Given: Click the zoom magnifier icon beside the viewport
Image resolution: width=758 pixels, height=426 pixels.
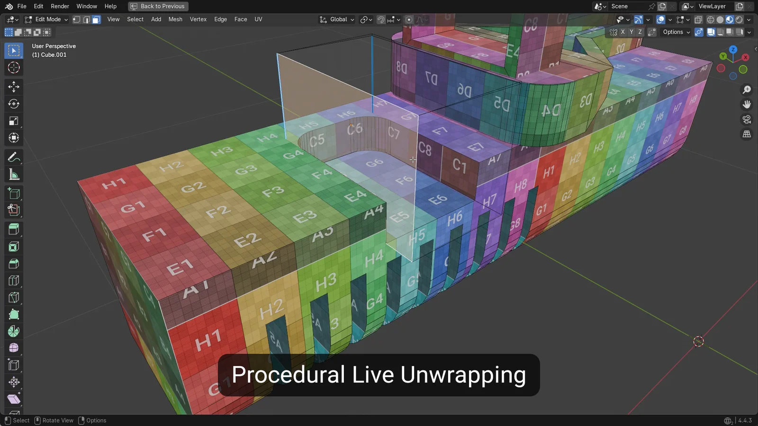Looking at the screenshot, I should coord(747,89).
